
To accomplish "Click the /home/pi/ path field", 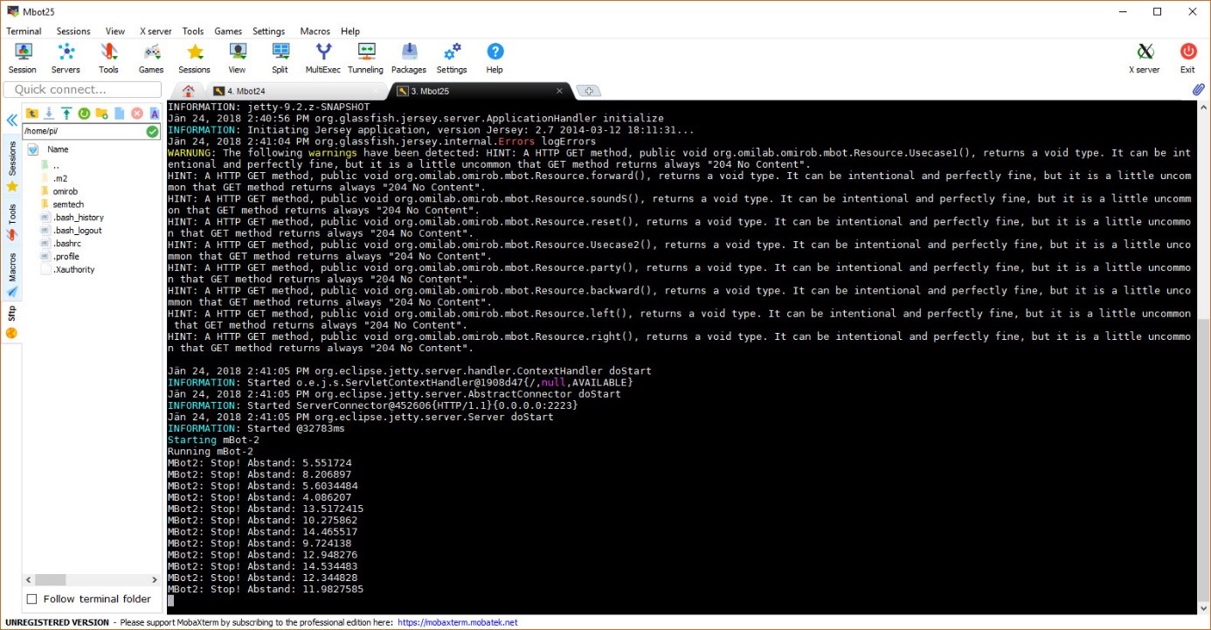I will (x=84, y=131).
